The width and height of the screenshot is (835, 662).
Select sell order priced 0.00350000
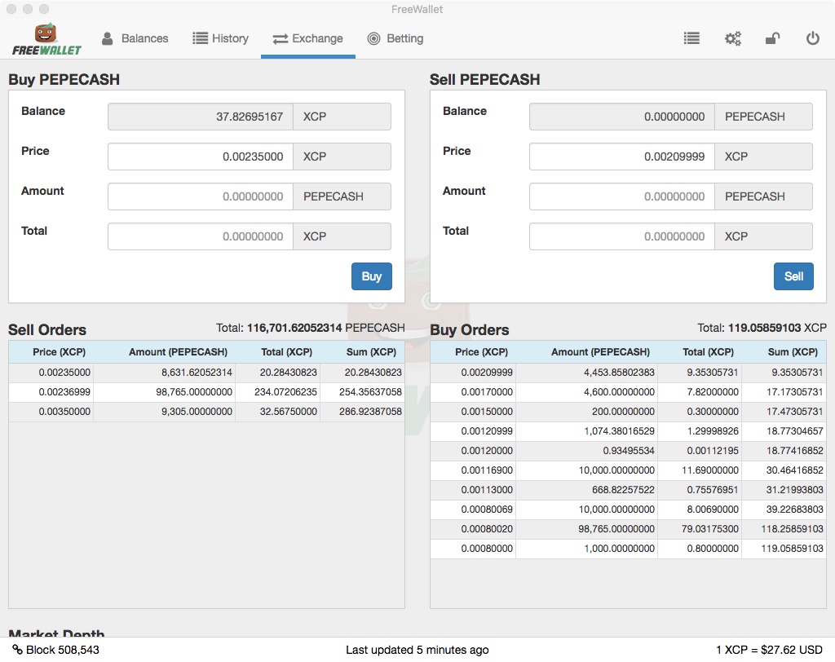(x=206, y=412)
